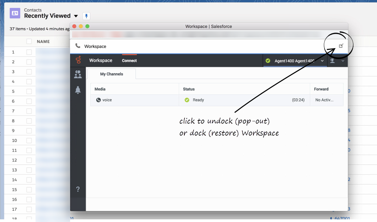
Task: Tick the checkbox for row 14
Action: click(x=29, y=180)
